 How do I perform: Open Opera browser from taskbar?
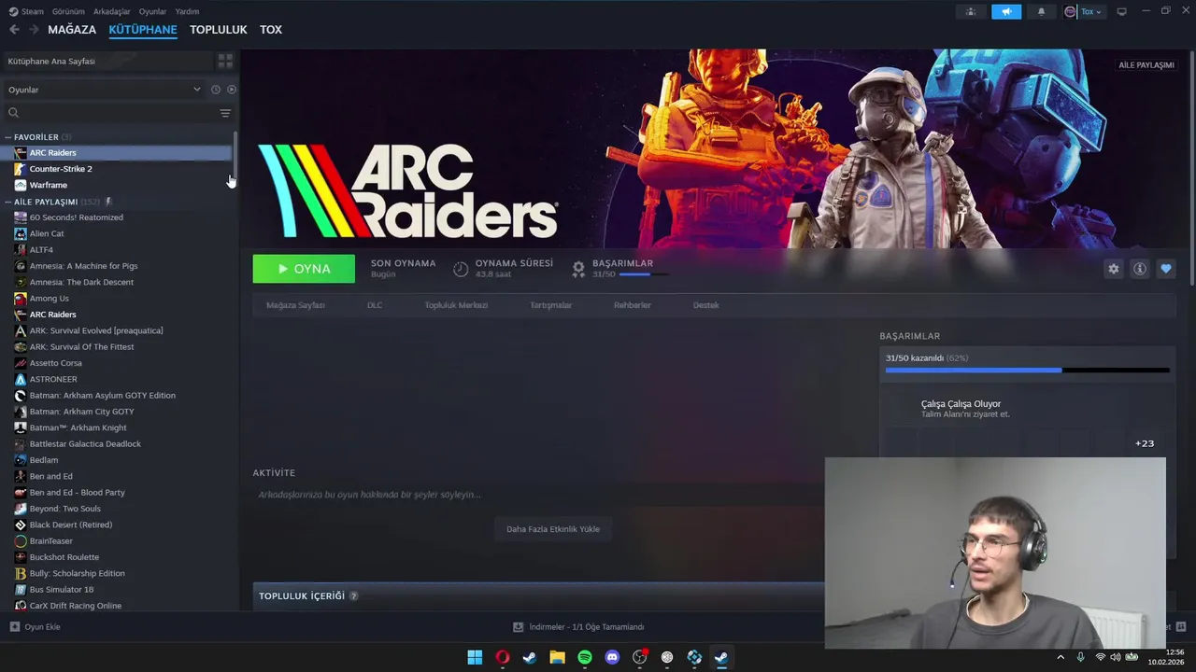(503, 657)
